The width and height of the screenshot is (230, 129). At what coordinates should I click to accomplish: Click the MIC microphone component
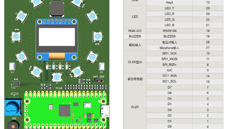click(x=13, y=125)
